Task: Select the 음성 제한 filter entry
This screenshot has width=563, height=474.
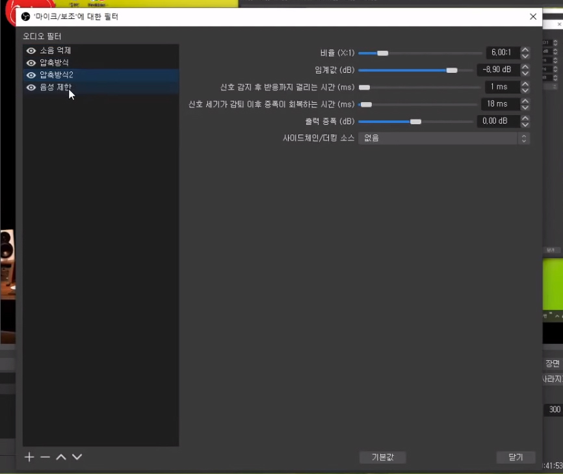Action: click(56, 87)
